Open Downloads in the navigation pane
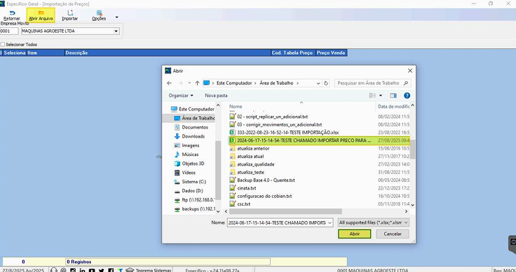Screen dimensions: 516x272 (189, 136)
